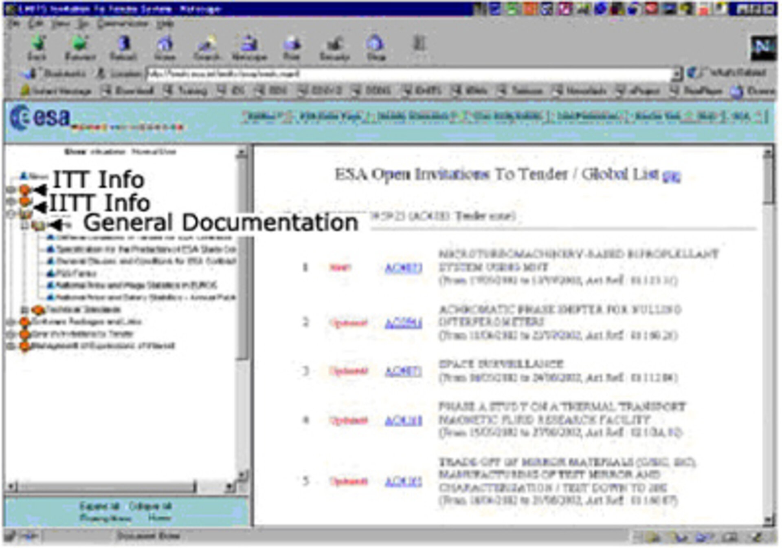Viewport: 782px width, 548px height.
Task: Click the Forward navigation icon
Action: tap(79, 45)
